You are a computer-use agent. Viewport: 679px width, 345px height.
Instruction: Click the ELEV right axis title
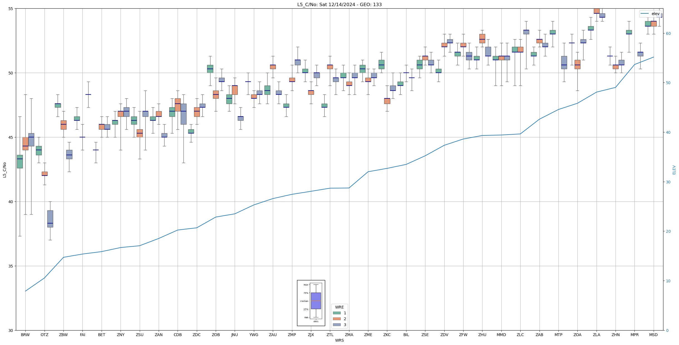674,170
